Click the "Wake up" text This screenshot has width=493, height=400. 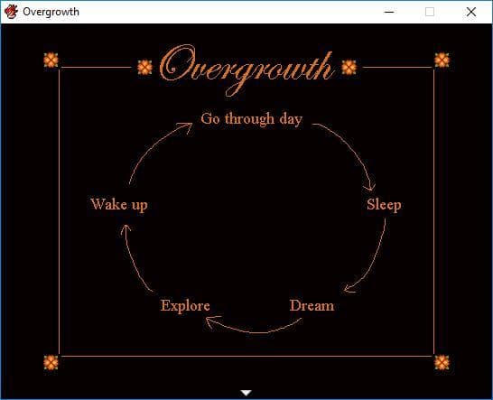119,205
